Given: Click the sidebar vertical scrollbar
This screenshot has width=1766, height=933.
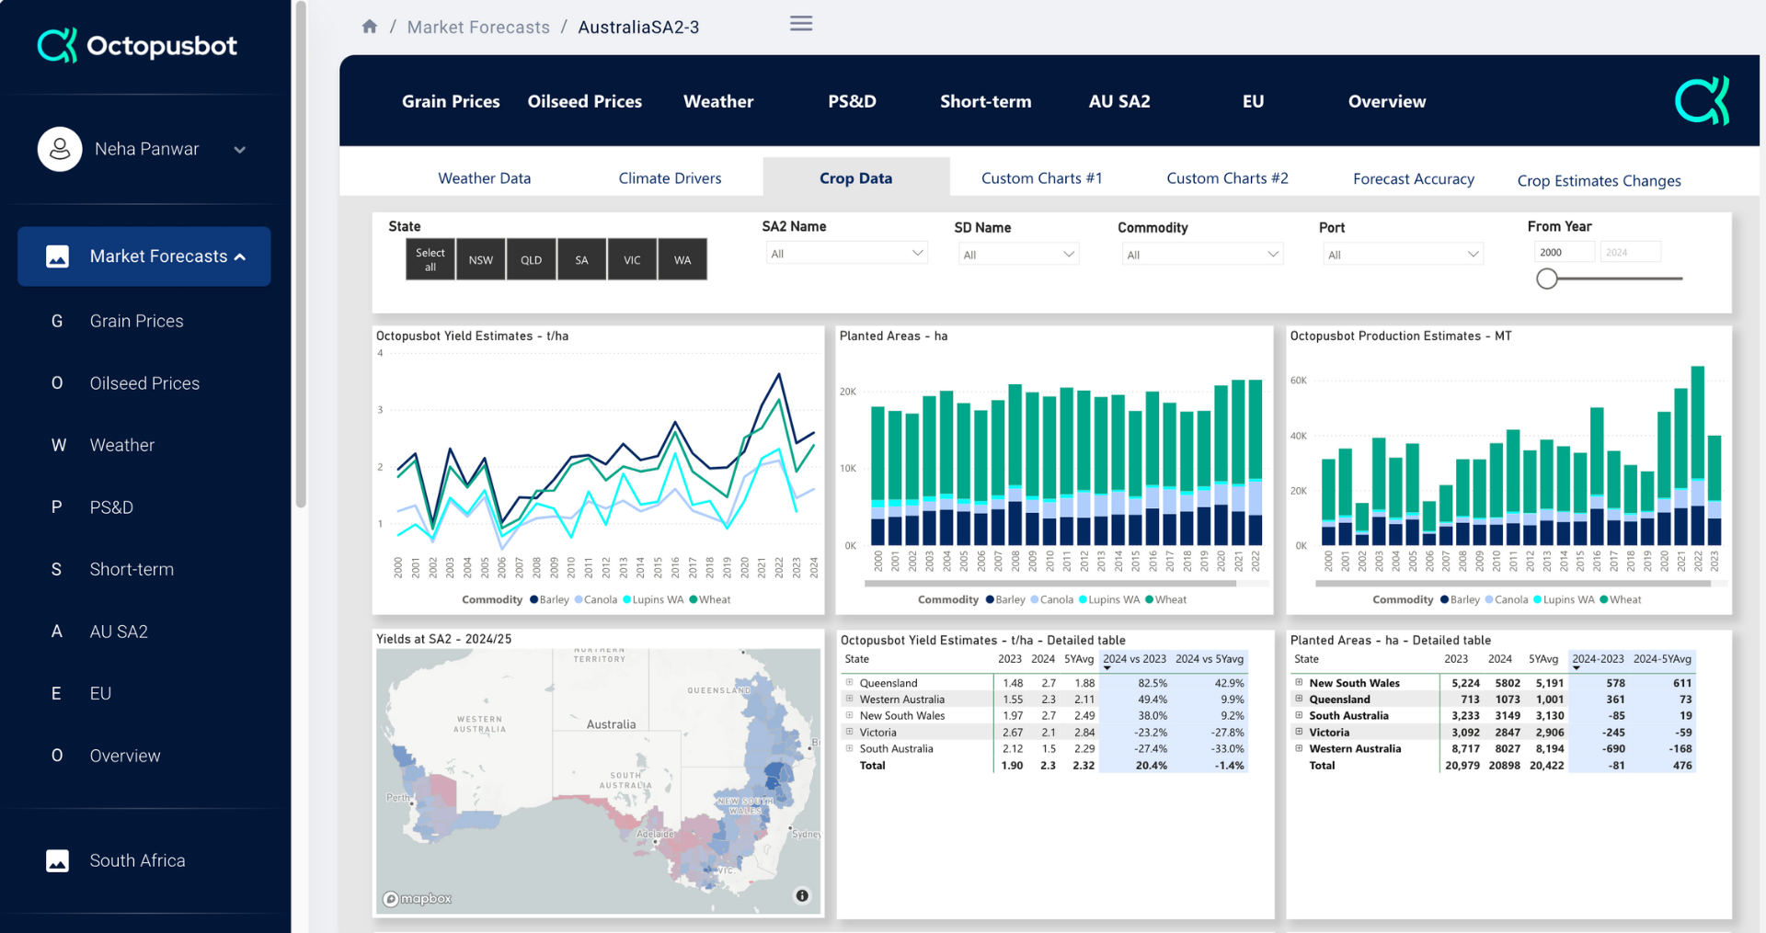Looking at the screenshot, I should click(x=301, y=254).
